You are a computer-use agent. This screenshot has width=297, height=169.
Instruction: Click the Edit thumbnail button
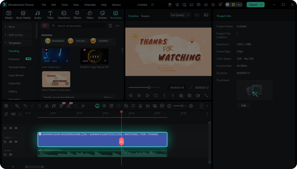click(x=244, y=105)
